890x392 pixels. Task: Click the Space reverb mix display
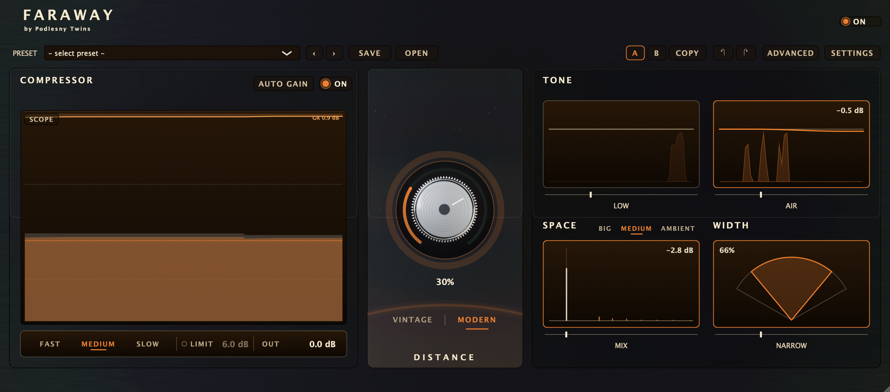(621, 284)
